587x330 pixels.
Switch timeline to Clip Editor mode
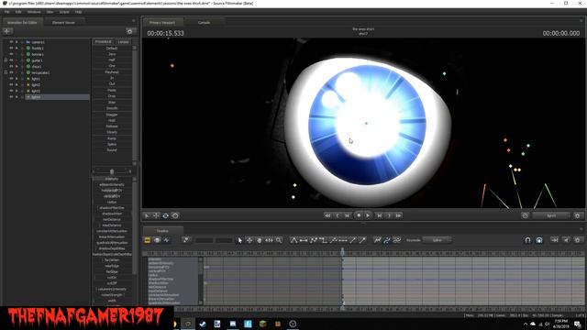pyautogui.click(x=147, y=240)
